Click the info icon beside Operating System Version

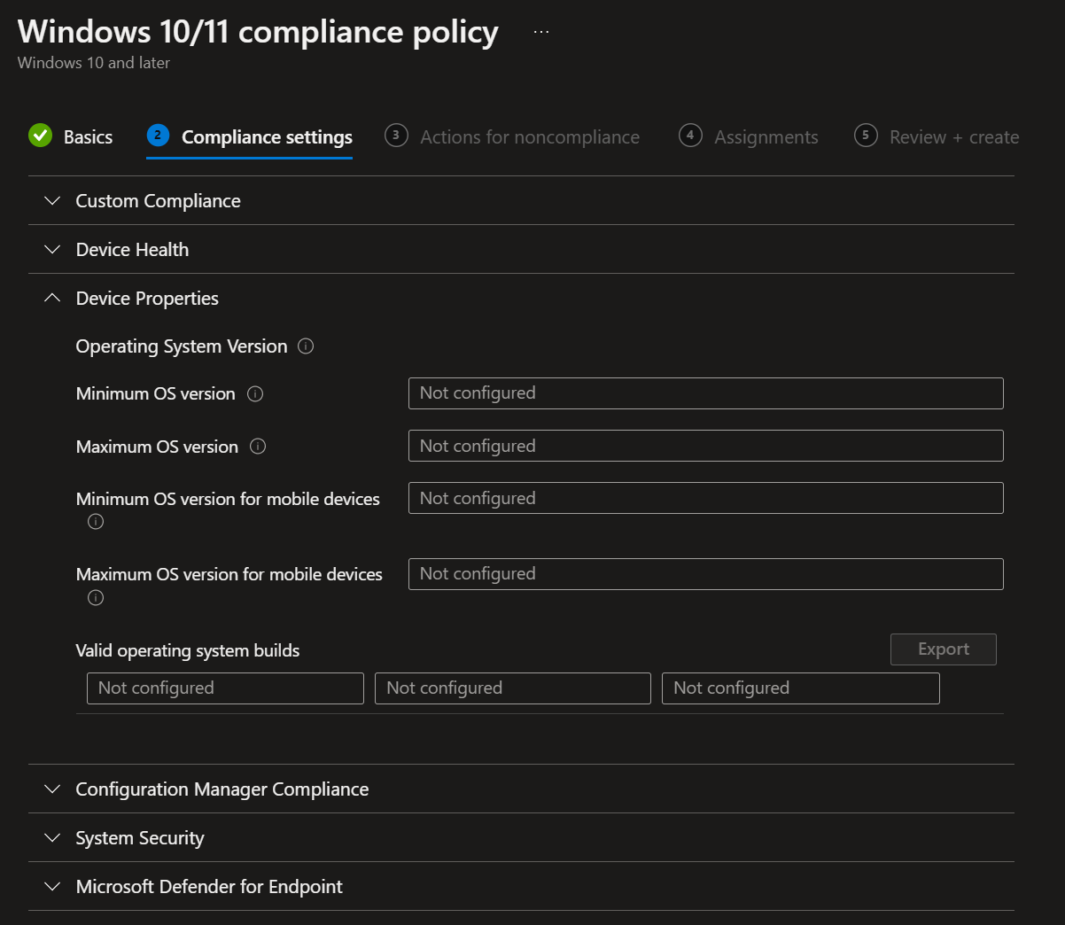coord(305,346)
